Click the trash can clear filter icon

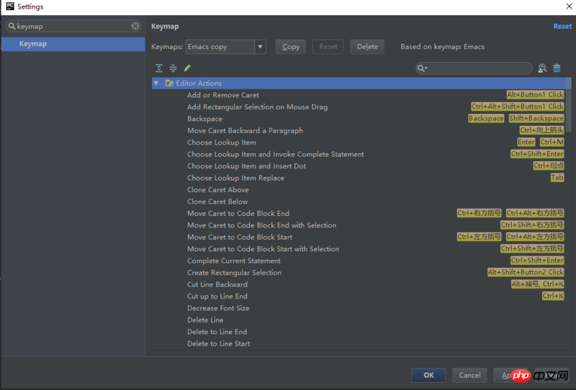tap(557, 68)
